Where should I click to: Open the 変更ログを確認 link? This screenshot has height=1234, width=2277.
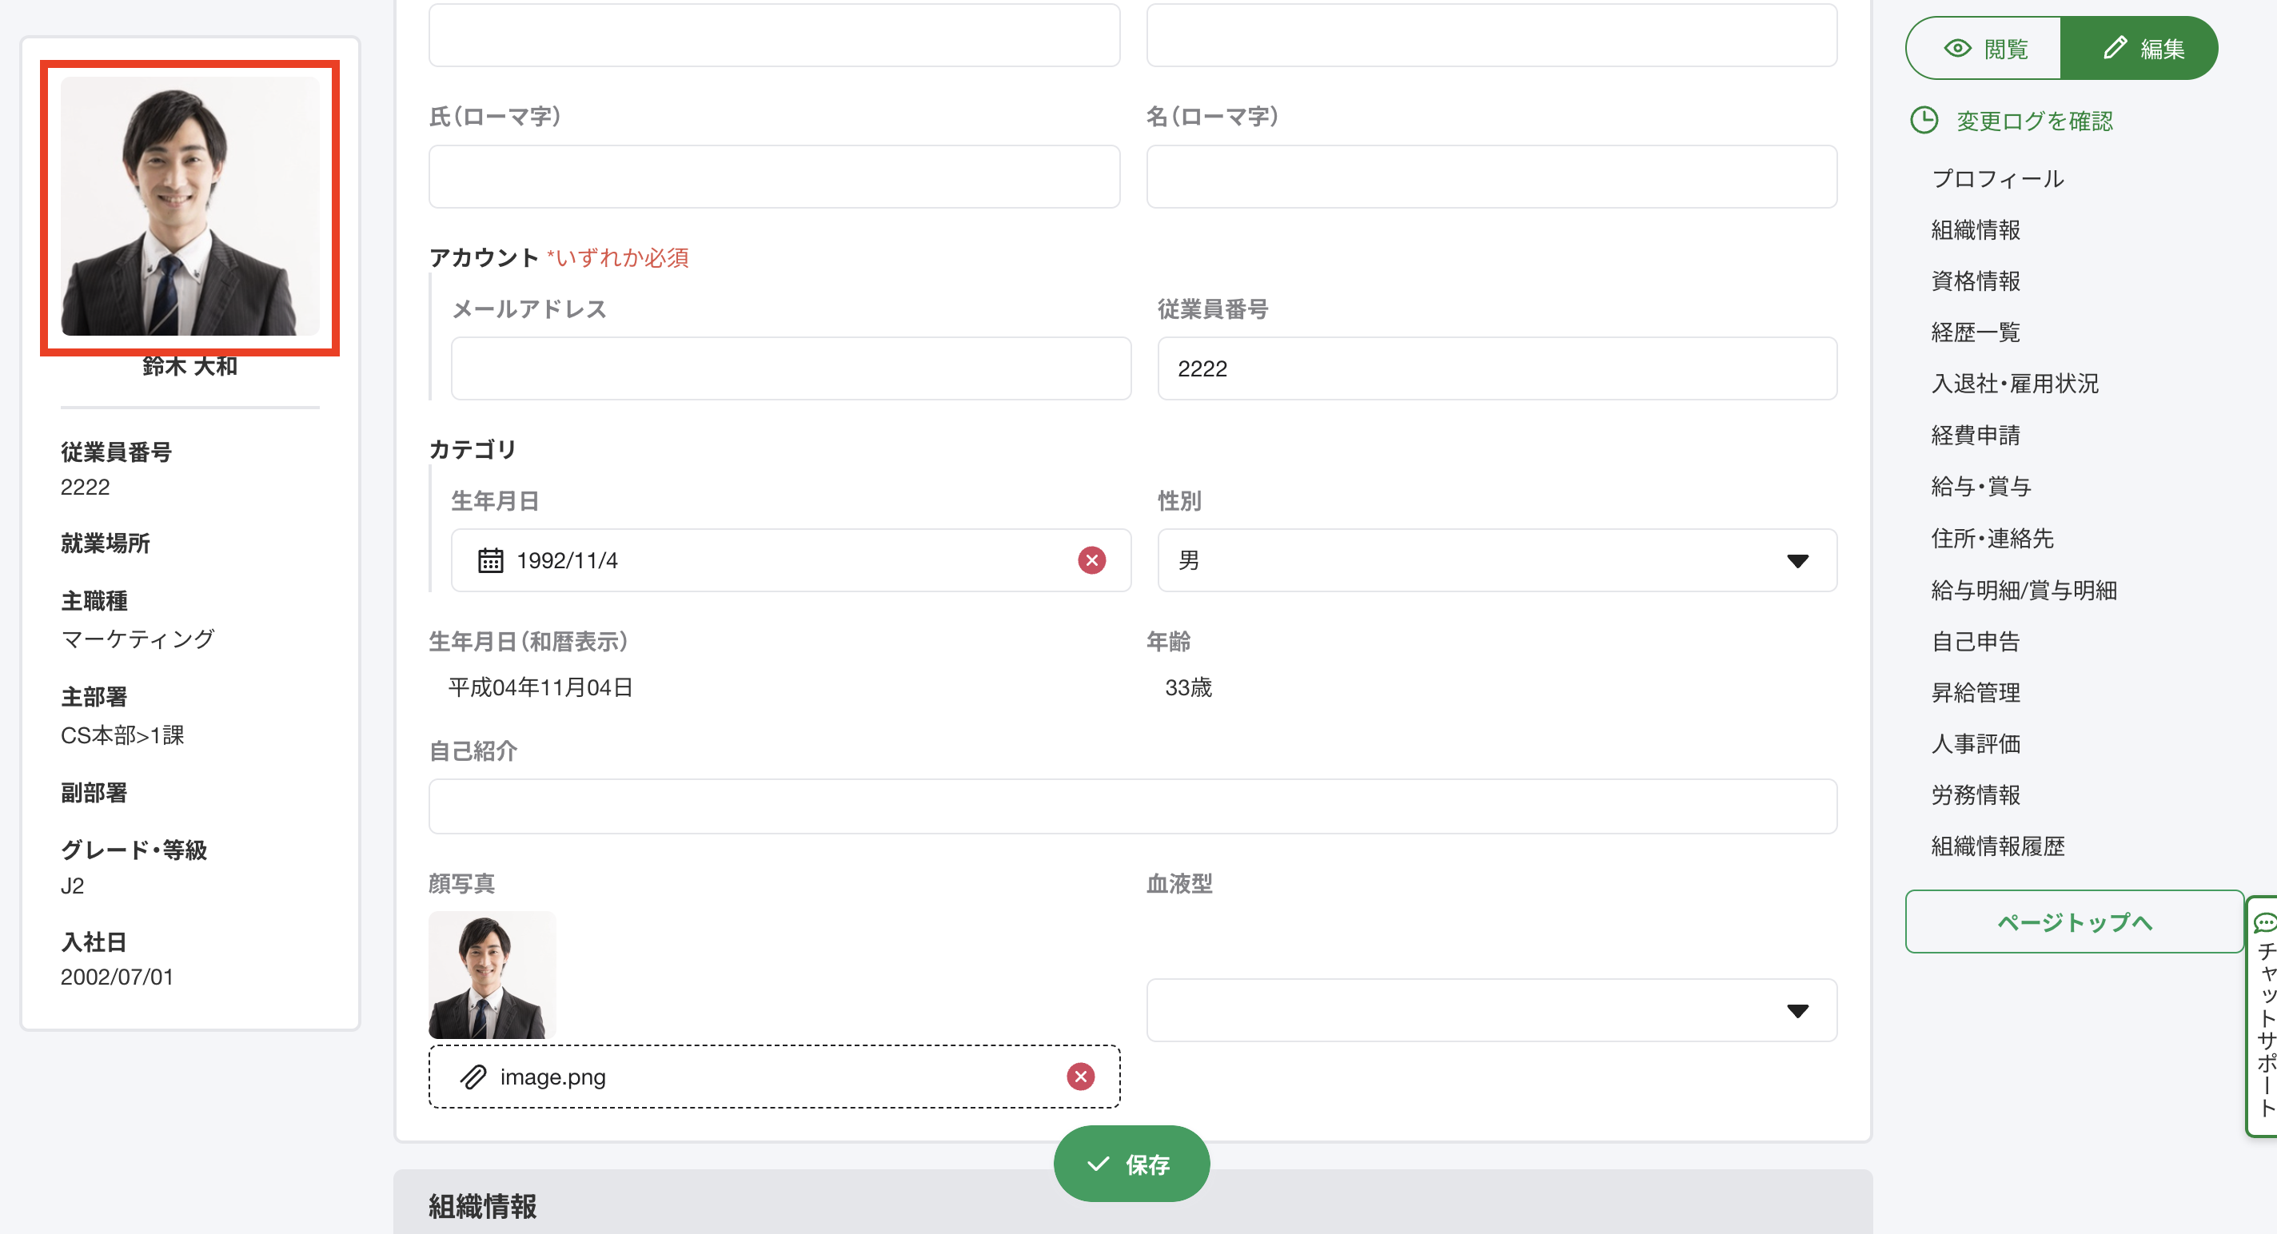pyautogui.click(x=2033, y=120)
